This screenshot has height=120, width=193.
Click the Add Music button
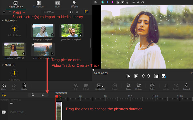[14, 73]
